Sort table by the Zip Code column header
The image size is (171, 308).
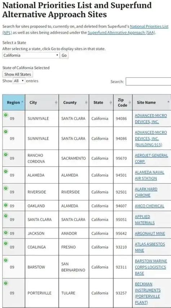click(123, 102)
